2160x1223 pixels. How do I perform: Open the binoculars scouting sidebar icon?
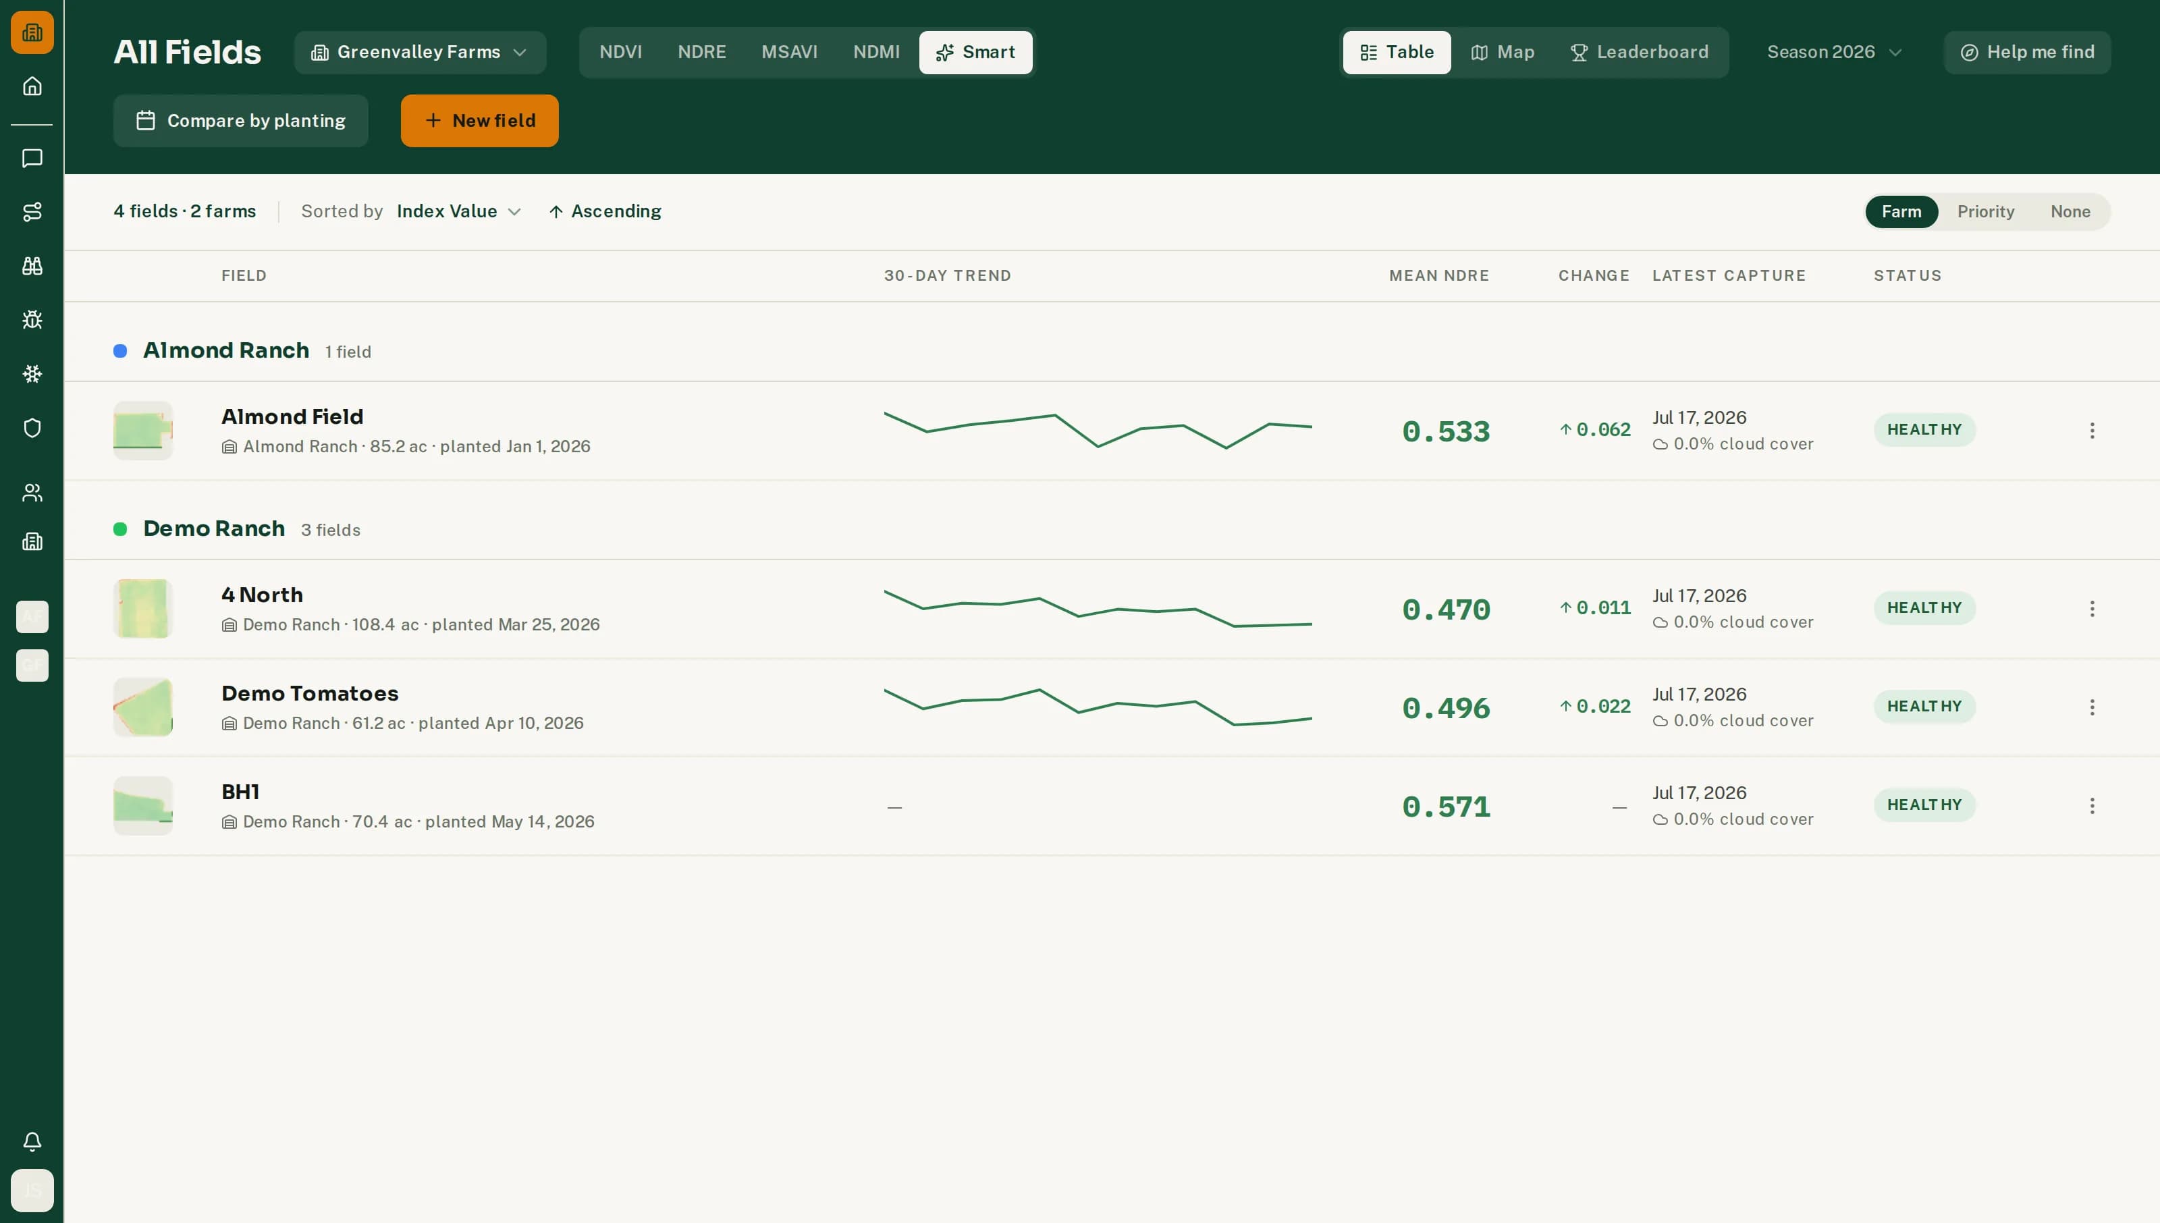coord(32,265)
